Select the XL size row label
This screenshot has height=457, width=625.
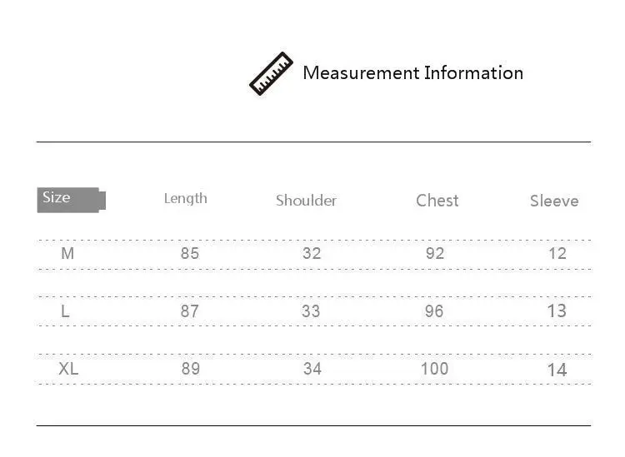coord(68,369)
